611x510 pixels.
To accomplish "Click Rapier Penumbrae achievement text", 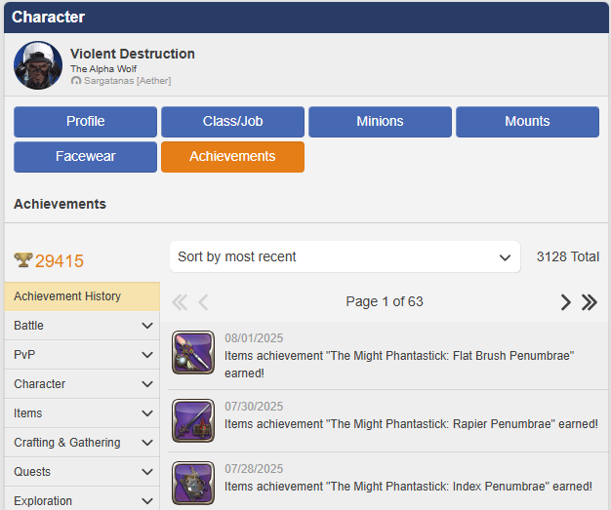I will pyautogui.click(x=411, y=424).
